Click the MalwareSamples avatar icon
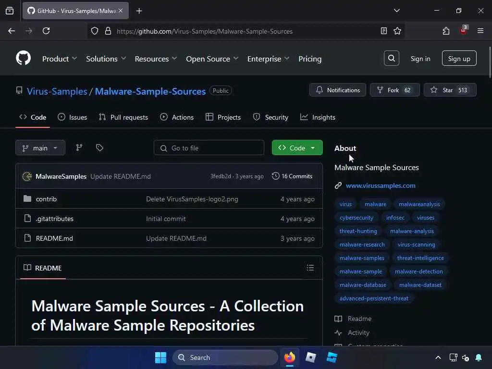Image resolution: width=492 pixels, height=369 pixels. [27, 176]
